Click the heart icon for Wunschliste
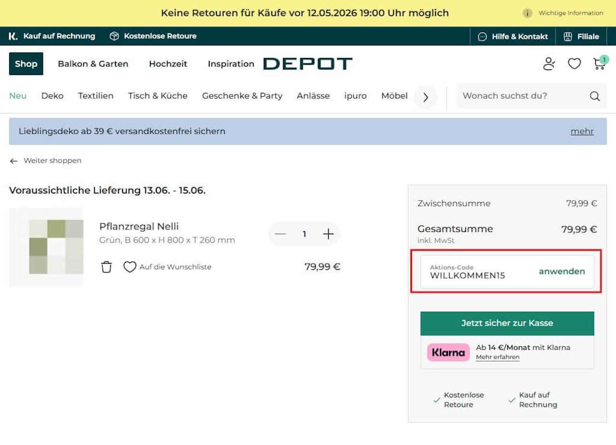The width and height of the screenshot is (616, 445). click(130, 267)
